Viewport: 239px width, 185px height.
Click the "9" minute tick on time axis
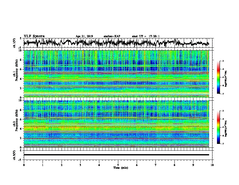pyautogui.click(x=193, y=165)
